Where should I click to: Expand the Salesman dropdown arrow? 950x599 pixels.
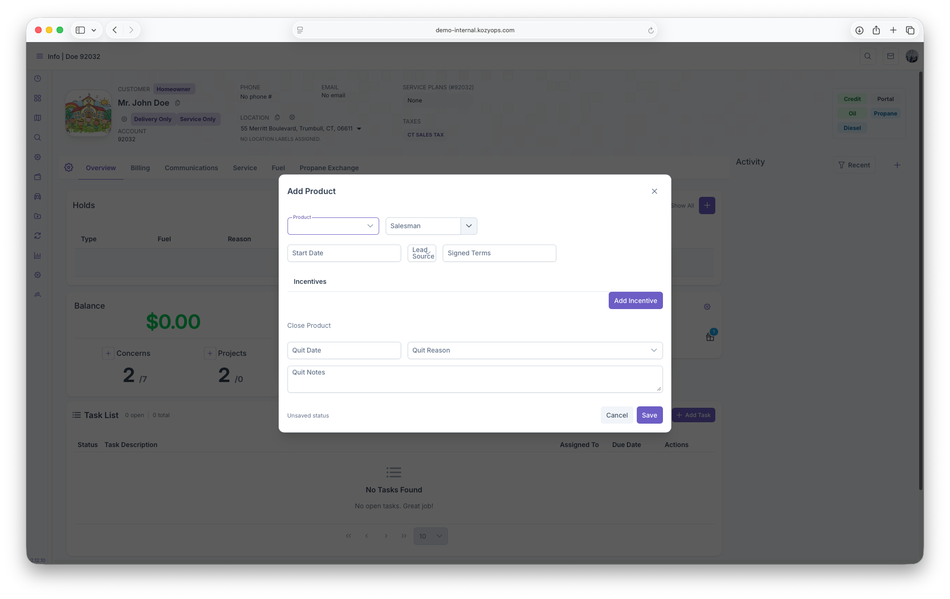[468, 226]
